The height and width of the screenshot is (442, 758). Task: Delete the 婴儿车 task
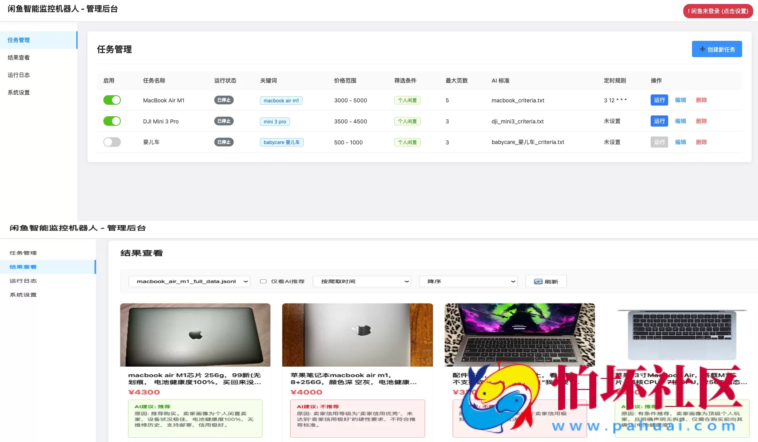tap(701, 142)
